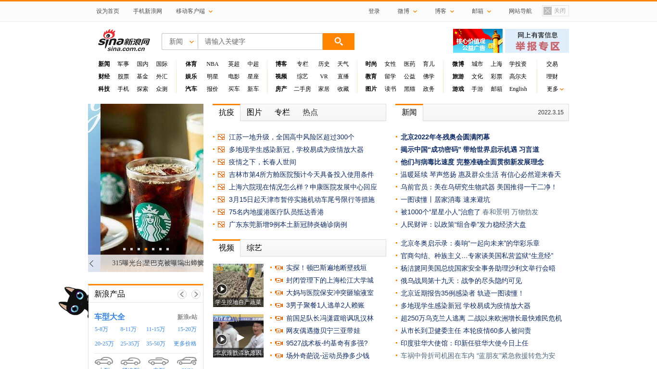Click 更多价格 in car prices
657x369 pixels.
185,344
